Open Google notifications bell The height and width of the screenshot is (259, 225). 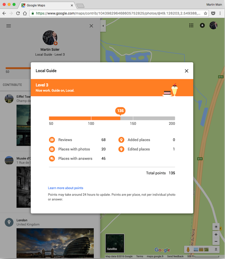click(202, 25)
